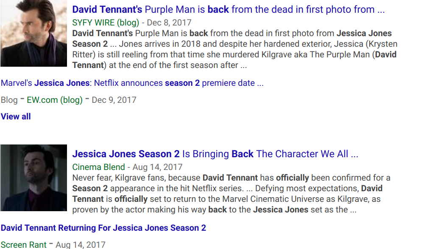435x249 pixels.
Task: Click the Cinema Blend source name
Action: pyautogui.click(x=98, y=167)
